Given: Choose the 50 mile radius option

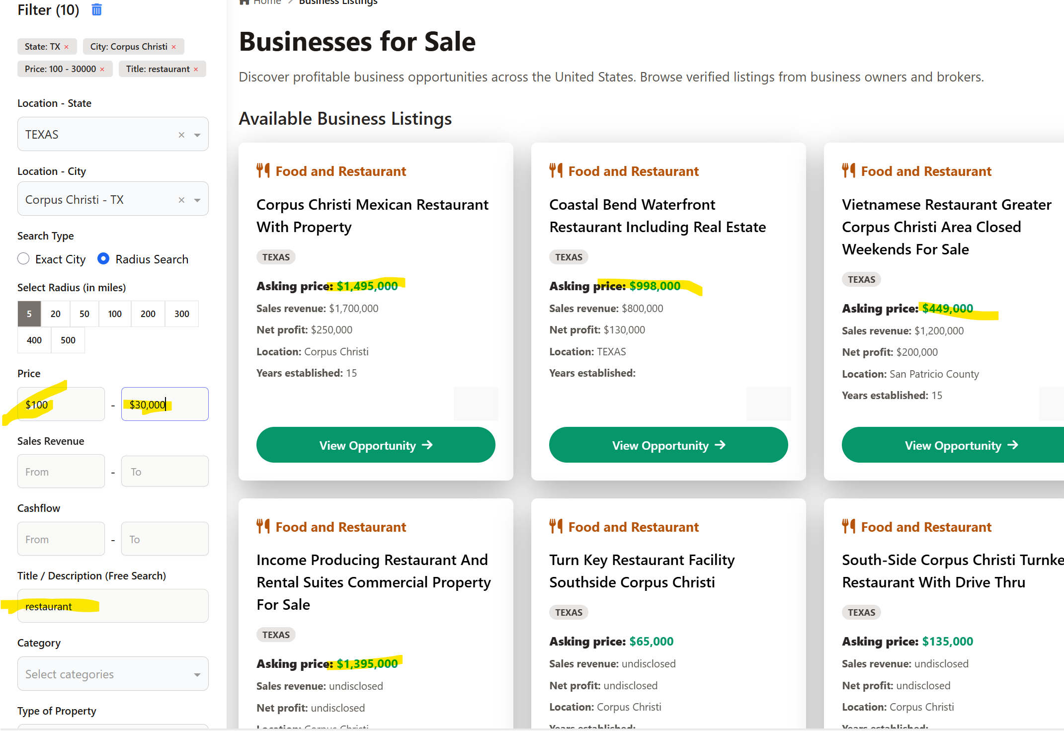Looking at the screenshot, I should coord(84,314).
